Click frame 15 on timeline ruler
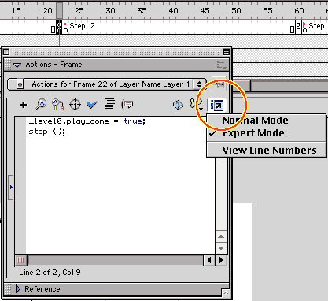The image size is (328, 301). (x=16, y=11)
